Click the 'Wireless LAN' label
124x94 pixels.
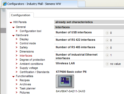tap(65, 63)
